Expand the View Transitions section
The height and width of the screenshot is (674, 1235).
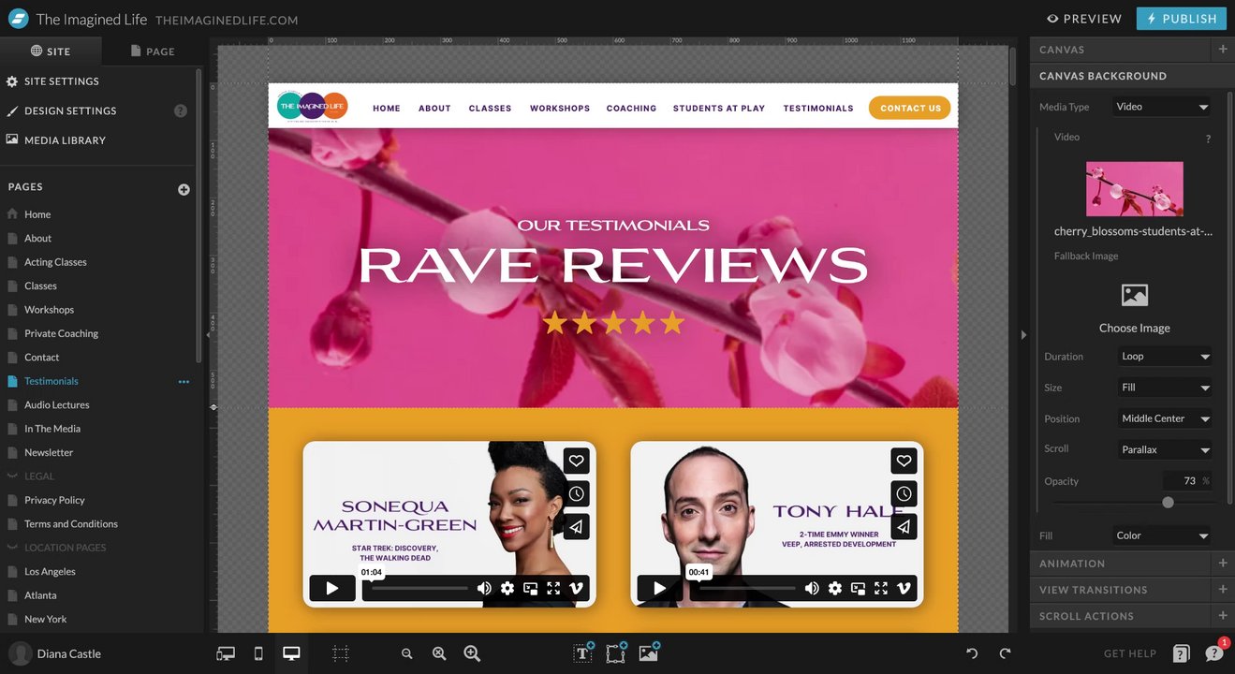click(1223, 590)
